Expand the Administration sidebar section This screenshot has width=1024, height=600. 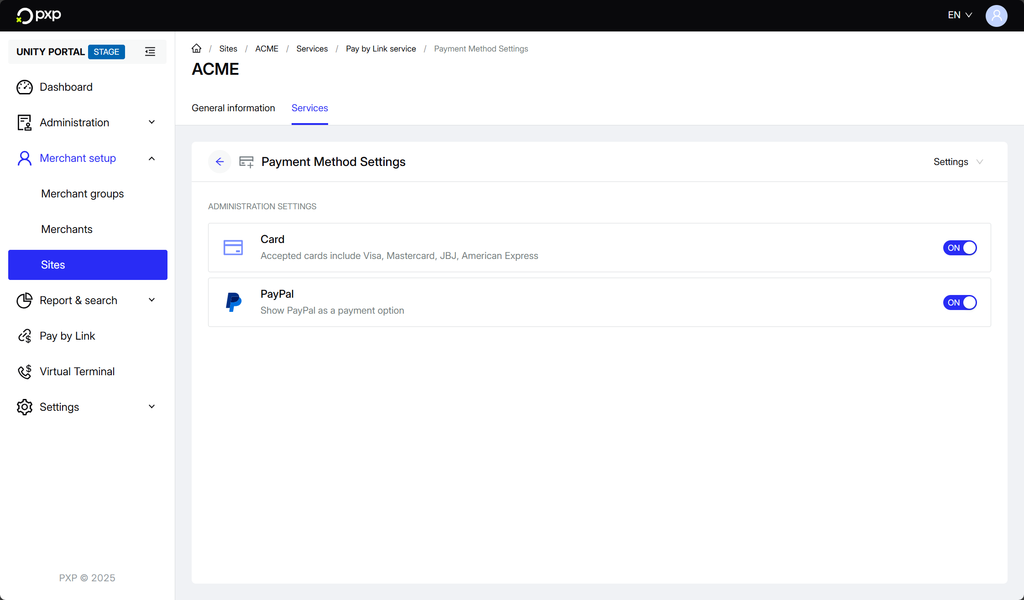pyautogui.click(x=152, y=122)
